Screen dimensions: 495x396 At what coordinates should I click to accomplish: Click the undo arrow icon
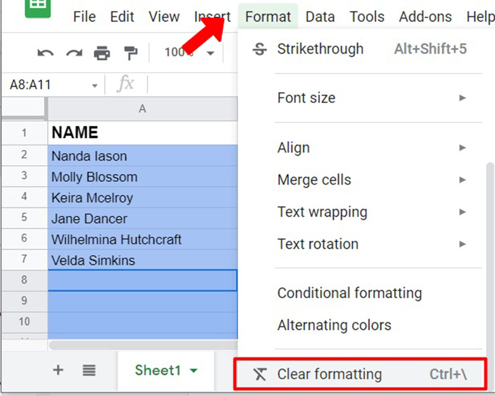(x=45, y=53)
